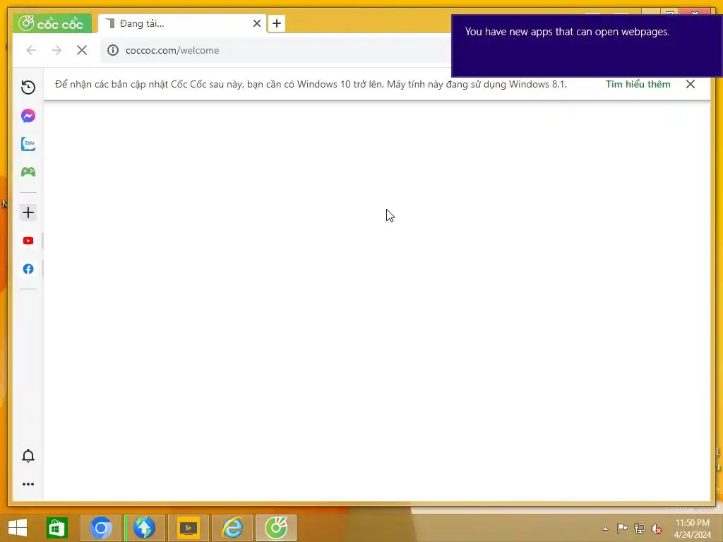Screen dimensions: 723x542
Task: Select the Cốc Cốc taskbar icon
Action: pos(276,528)
